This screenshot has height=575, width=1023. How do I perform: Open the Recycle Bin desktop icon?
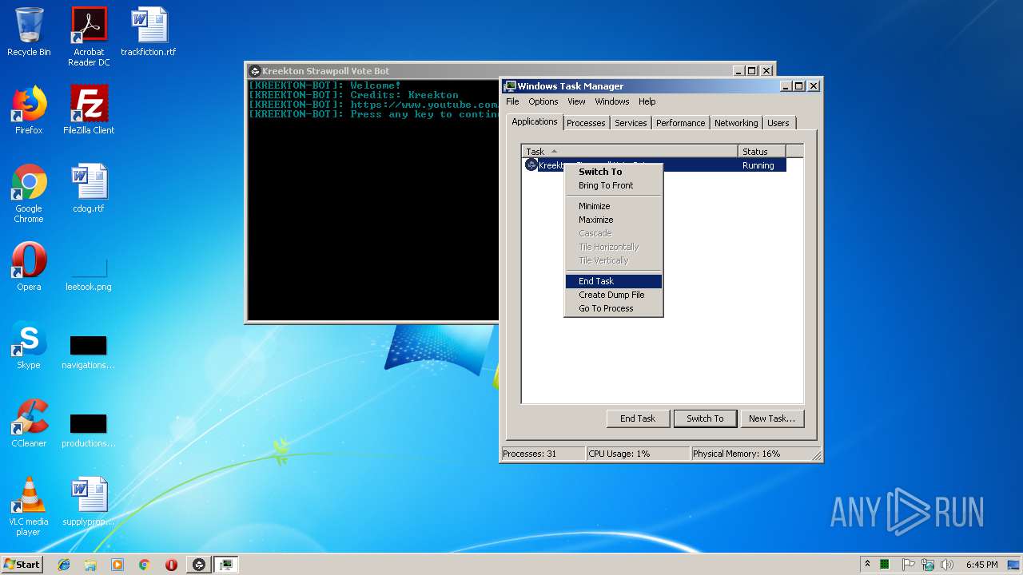click(29, 32)
